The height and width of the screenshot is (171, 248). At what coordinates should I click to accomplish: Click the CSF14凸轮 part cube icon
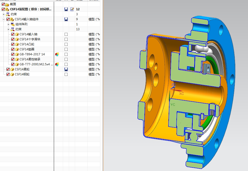(x=17, y=44)
